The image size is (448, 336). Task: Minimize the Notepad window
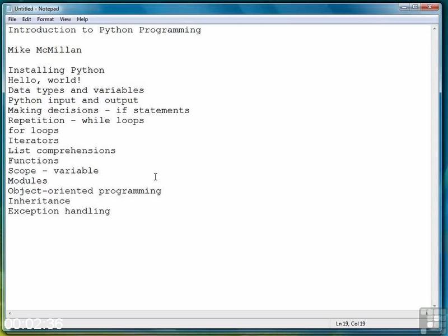click(x=404, y=7)
